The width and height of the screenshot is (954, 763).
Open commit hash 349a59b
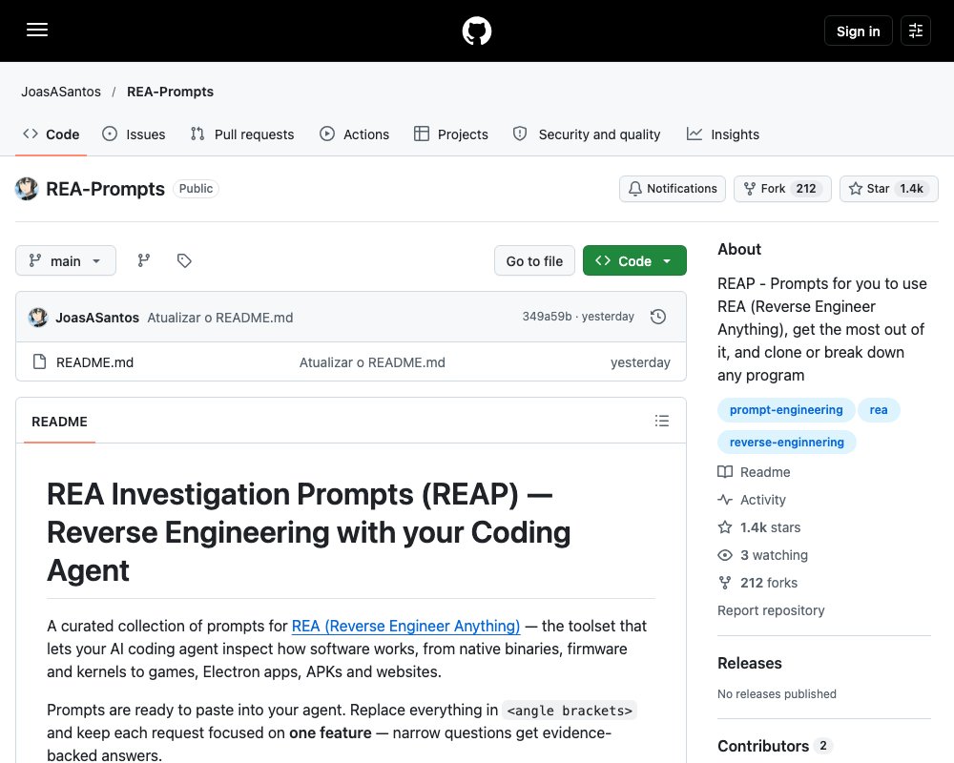547,317
